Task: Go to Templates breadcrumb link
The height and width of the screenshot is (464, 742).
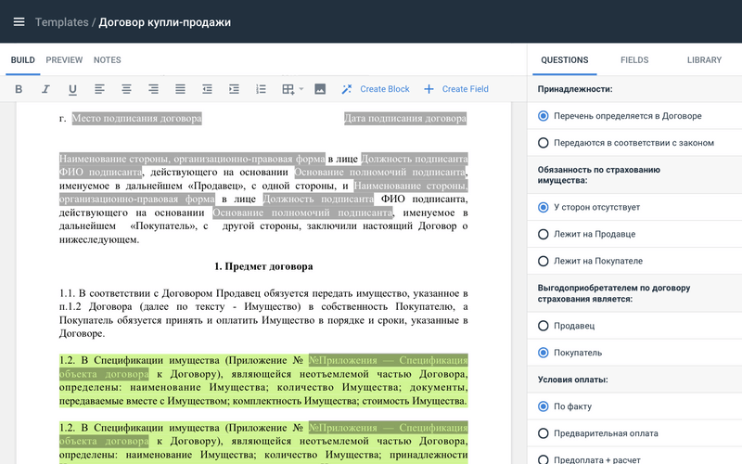Action: click(62, 22)
